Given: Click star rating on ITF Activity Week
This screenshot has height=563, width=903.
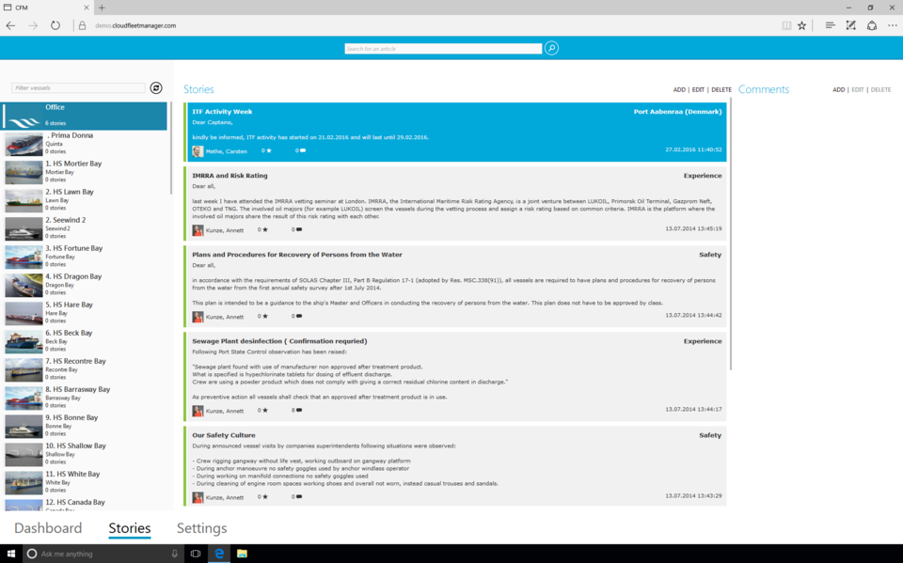Looking at the screenshot, I should [268, 150].
